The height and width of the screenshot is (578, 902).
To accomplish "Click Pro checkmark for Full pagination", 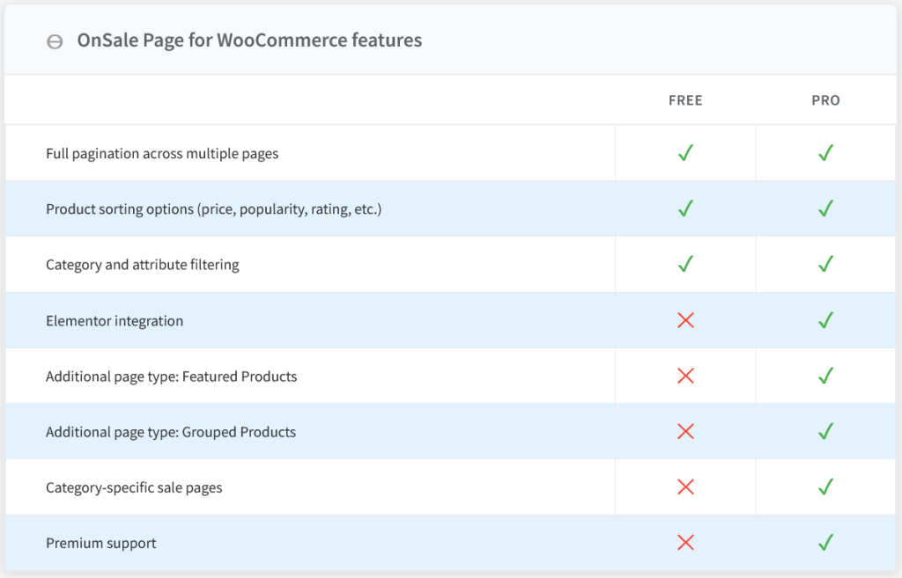I will click(825, 153).
